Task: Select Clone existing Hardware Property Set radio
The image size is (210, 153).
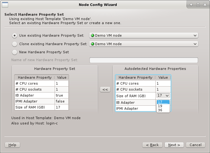Action: (15, 44)
